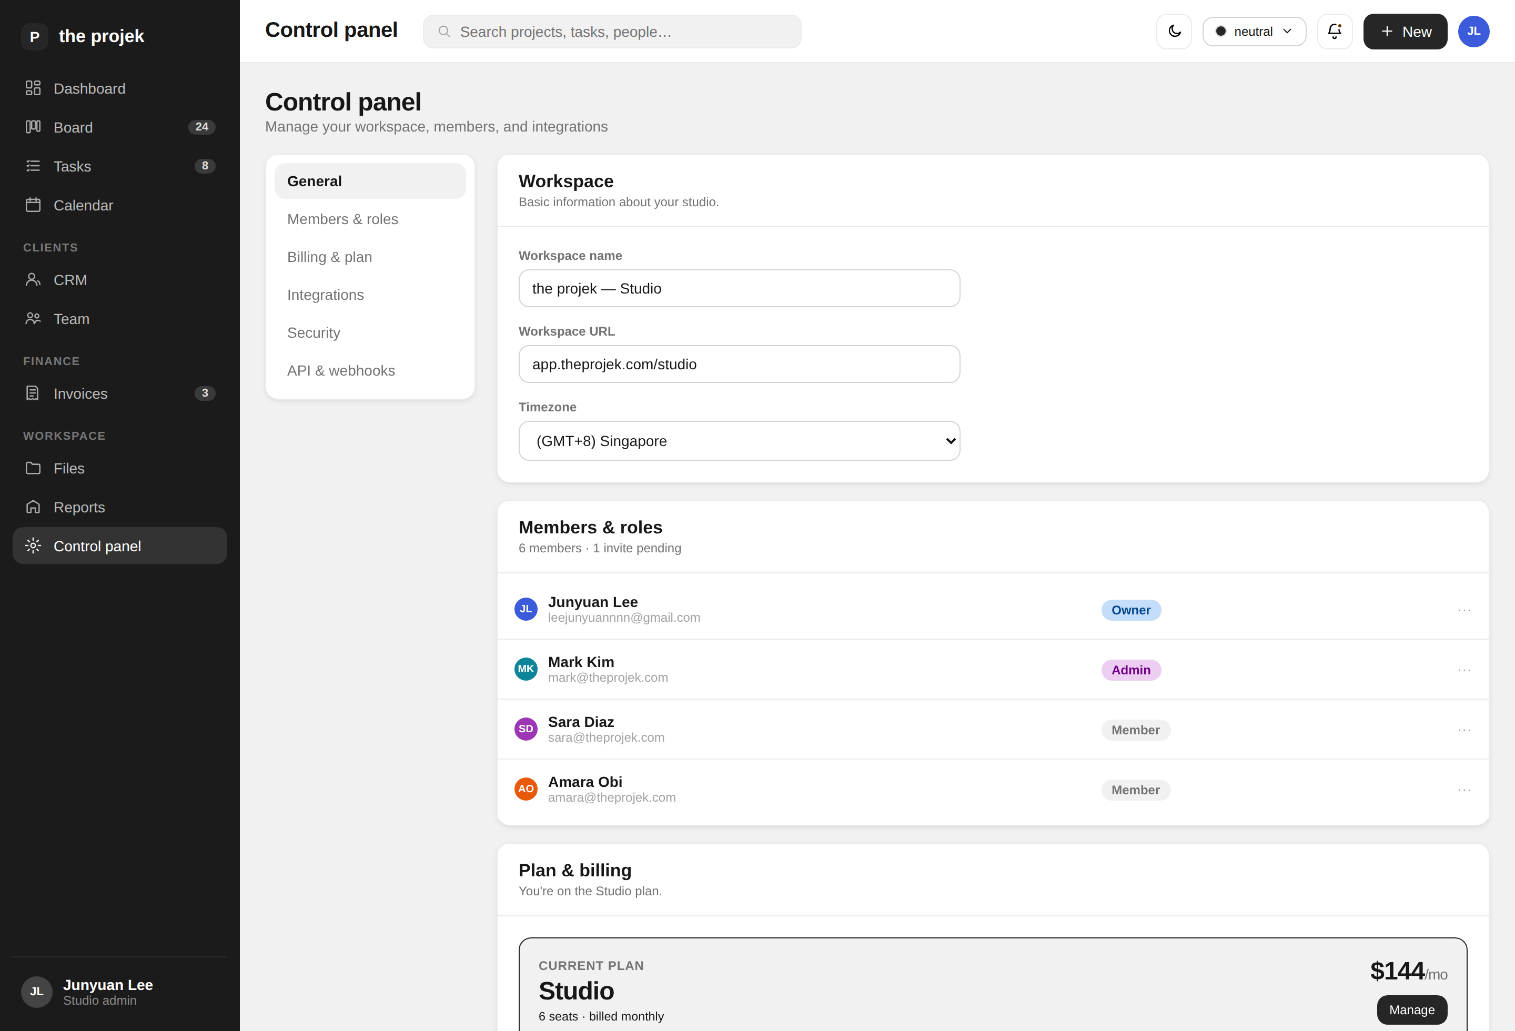Viewport: 1515px width, 1031px height.
Task: Click the Owner role badge
Action: tap(1130, 610)
